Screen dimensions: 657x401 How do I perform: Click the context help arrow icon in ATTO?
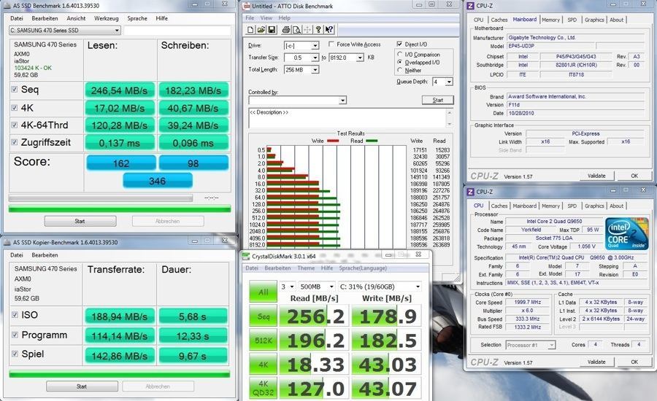click(329, 30)
